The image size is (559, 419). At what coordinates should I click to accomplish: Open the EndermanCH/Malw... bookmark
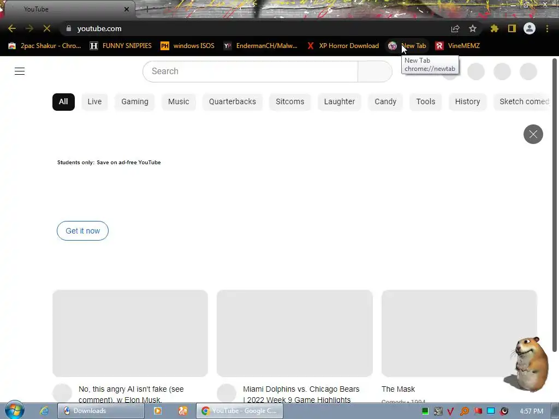tap(260, 46)
